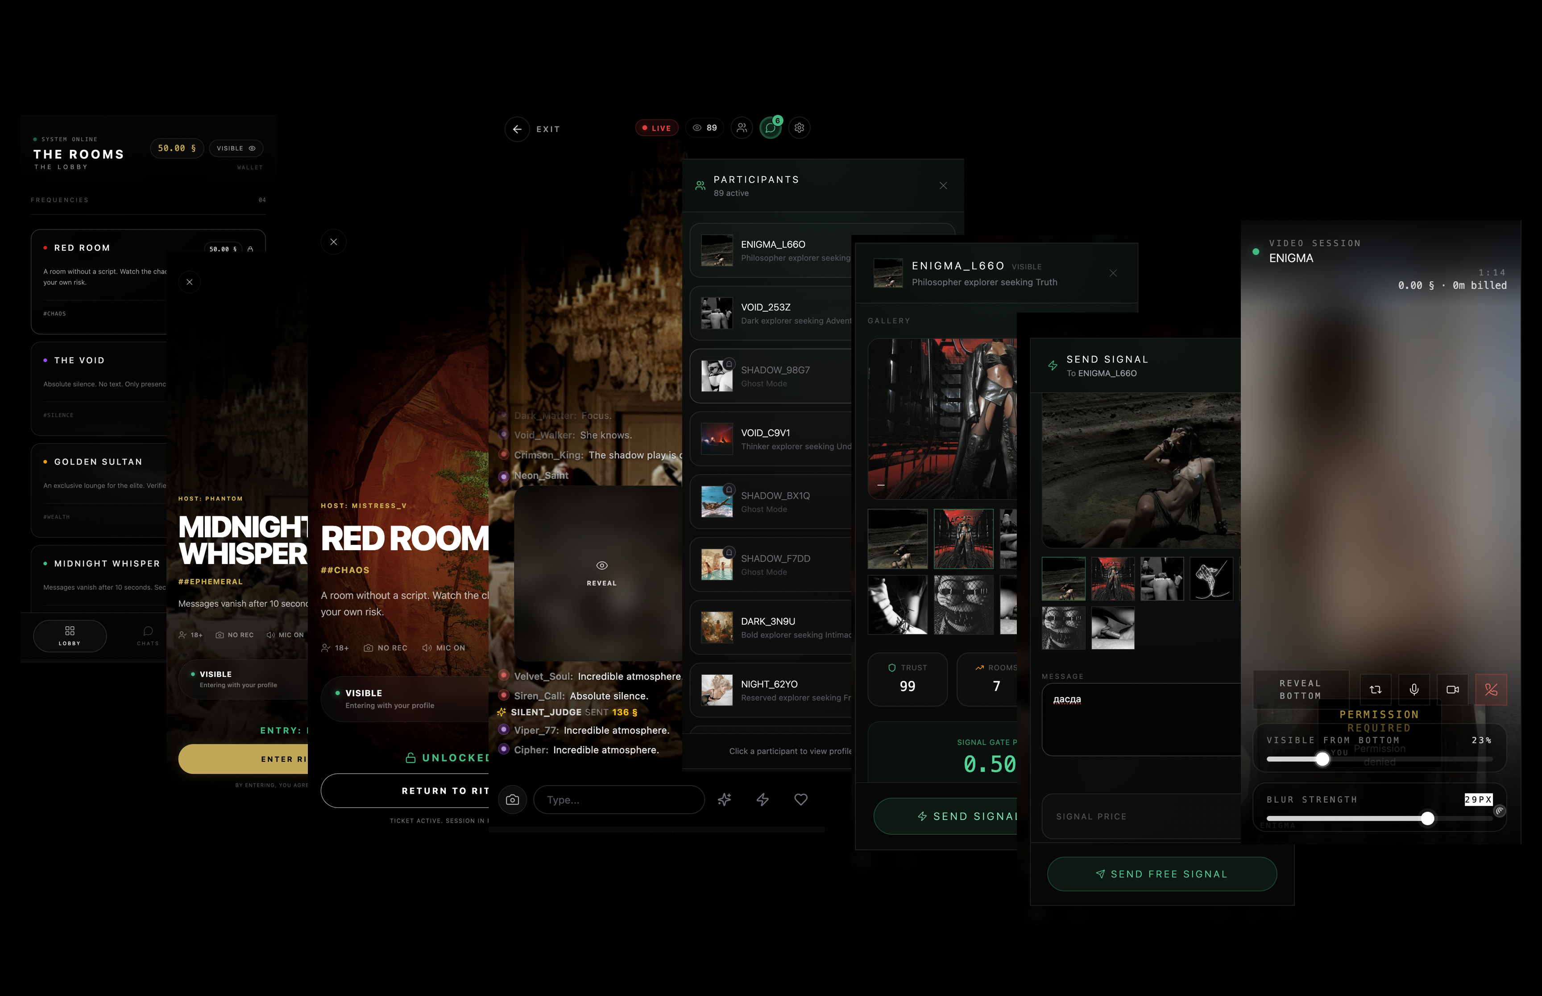This screenshot has width=1542, height=996.
Task: Open the participants list icon in live room header
Action: point(742,128)
